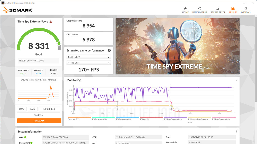Click the 3DMark logo
This screenshot has width=257, height=144.
[x=18, y=10]
